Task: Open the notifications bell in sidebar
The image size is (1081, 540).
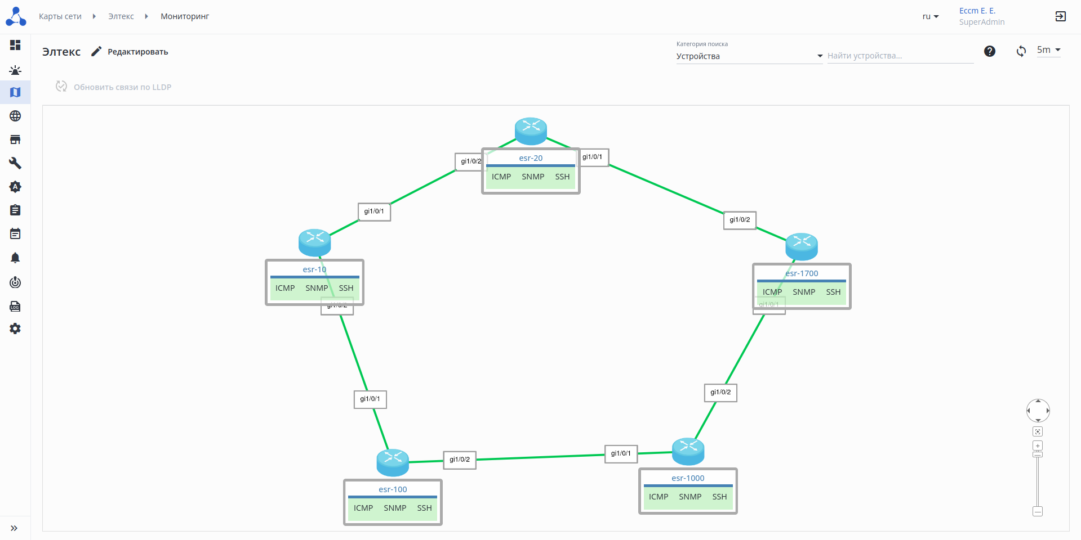Action: tap(15, 258)
